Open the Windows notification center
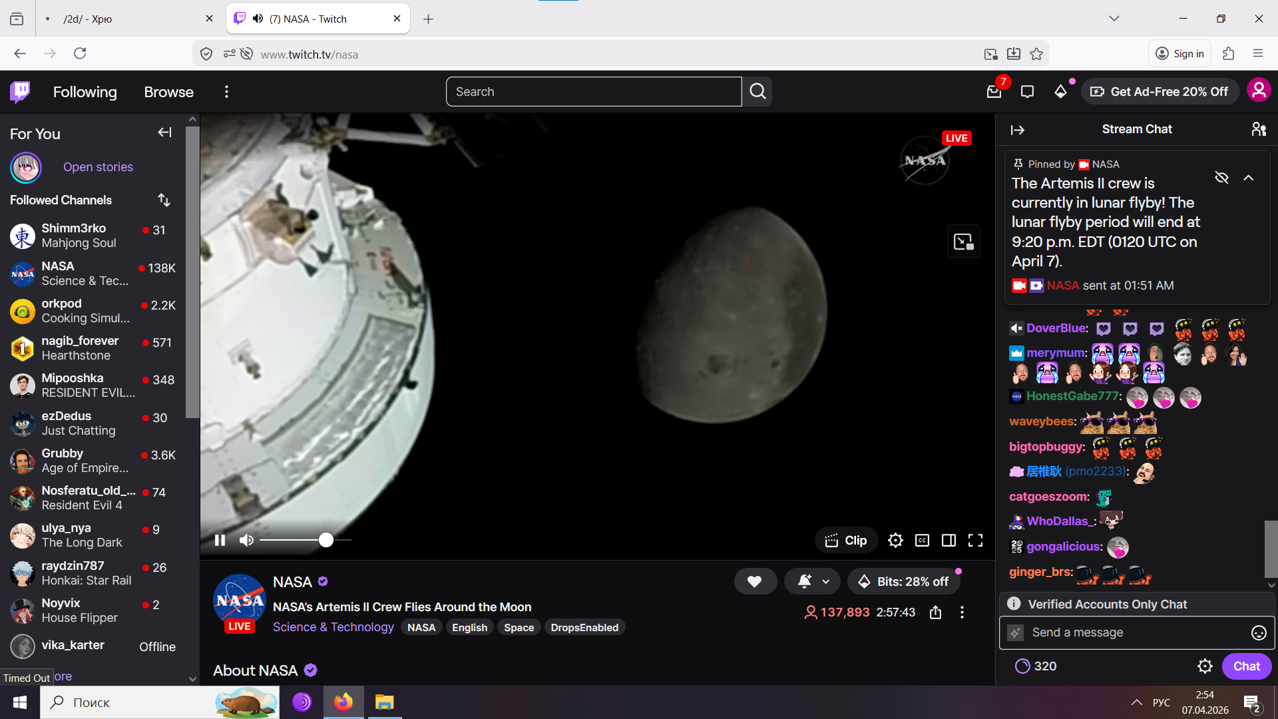Screen dimensions: 1278x719 [1251, 703]
